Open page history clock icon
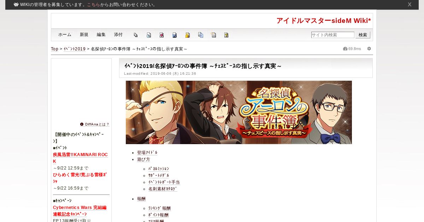424x222 pixels. coord(149,35)
